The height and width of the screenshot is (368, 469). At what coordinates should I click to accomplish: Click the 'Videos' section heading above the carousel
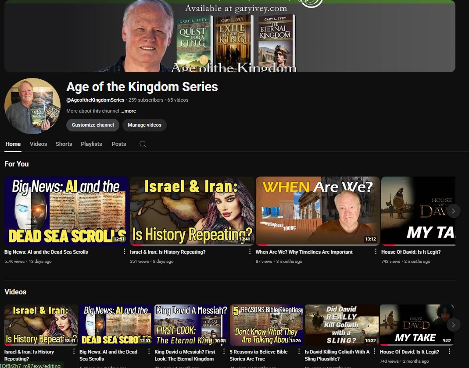pyautogui.click(x=15, y=292)
